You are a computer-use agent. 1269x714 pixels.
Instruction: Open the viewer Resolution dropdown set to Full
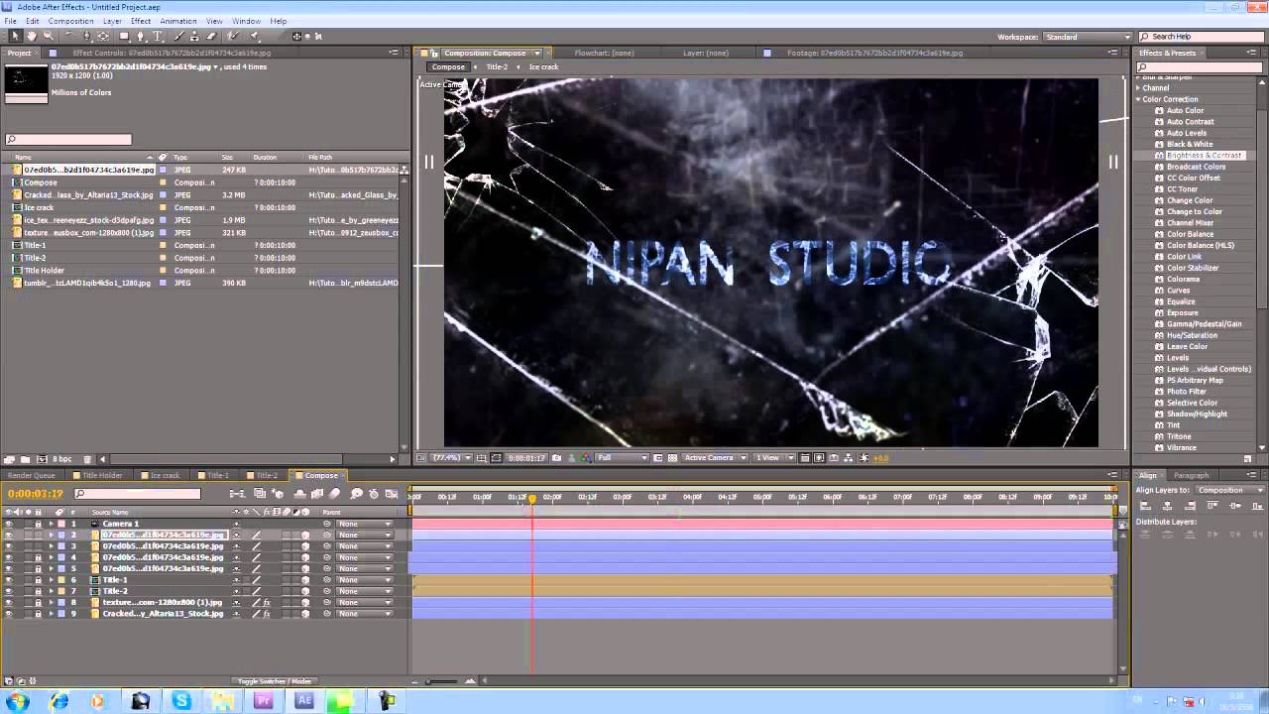pos(622,458)
